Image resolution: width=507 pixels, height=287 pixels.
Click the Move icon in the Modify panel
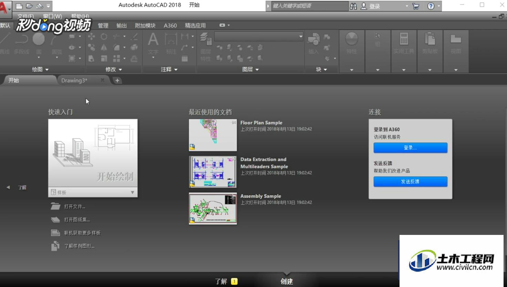(91, 36)
